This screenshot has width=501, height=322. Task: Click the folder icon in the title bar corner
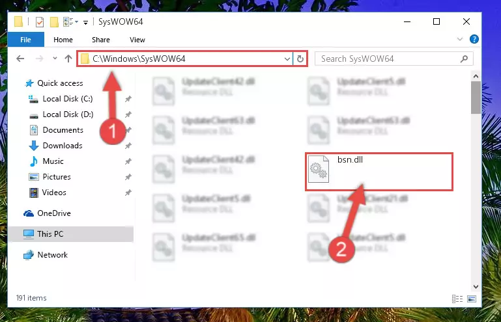pos(18,22)
